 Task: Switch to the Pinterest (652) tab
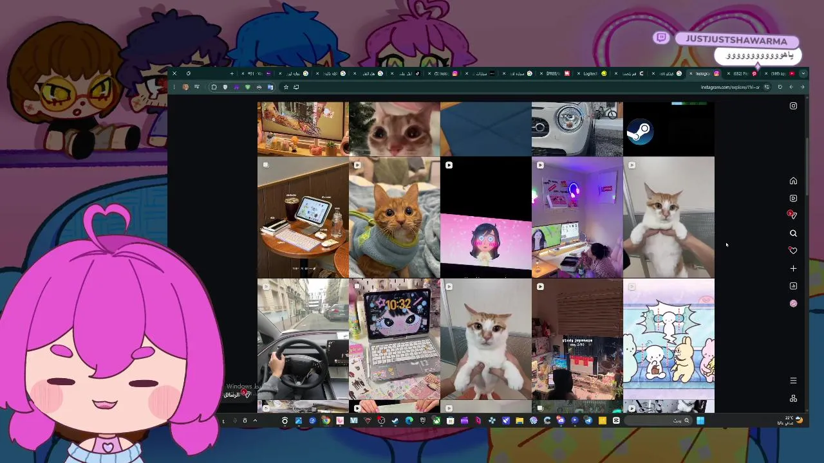[x=742, y=73]
